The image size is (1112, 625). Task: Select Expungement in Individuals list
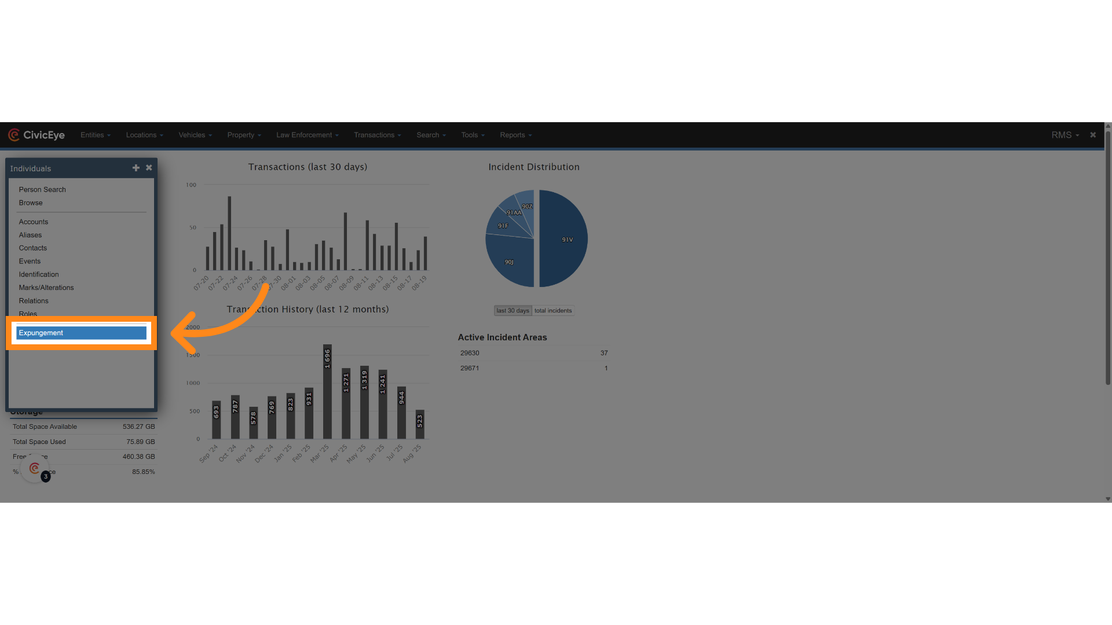[x=81, y=333]
